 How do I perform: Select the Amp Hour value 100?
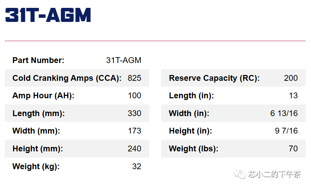[134, 96]
